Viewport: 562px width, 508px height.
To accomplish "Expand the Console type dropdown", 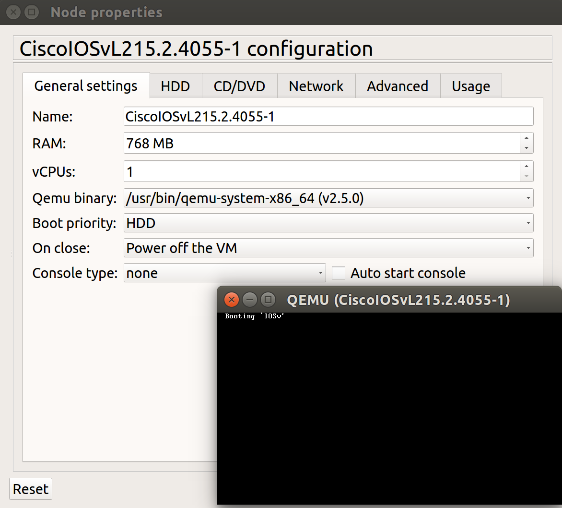I will click(320, 272).
